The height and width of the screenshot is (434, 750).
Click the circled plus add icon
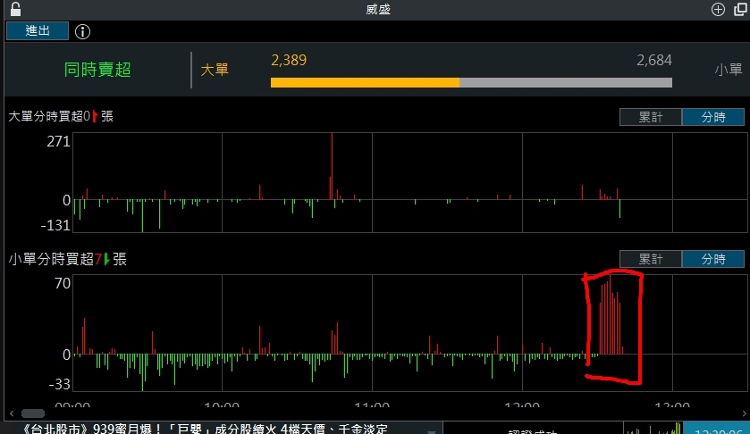pyautogui.click(x=718, y=10)
